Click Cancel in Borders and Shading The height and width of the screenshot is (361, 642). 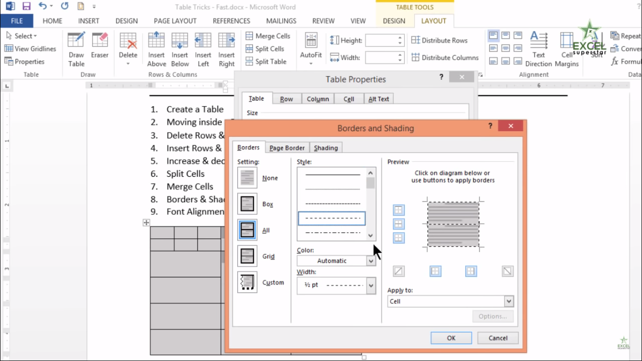tap(498, 338)
